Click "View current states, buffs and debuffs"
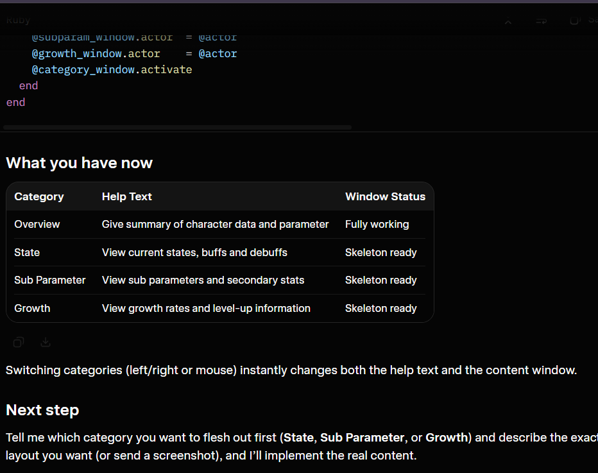Image resolution: width=598 pixels, height=473 pixels. (194, 252)
